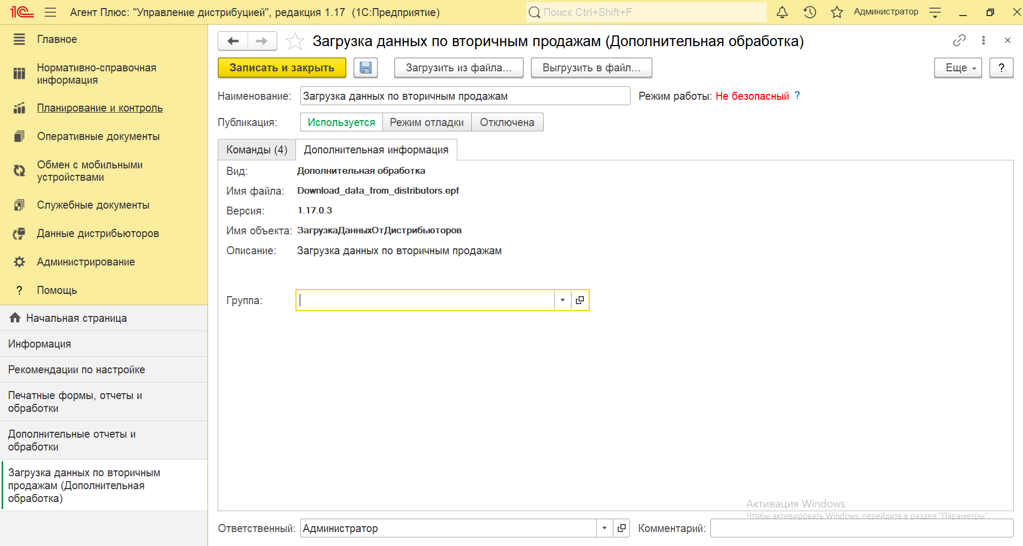This screenshot has width=1023, height=546.
Task: Open Рекомендации по настройке panel item
Action: pyautogui.click(x=104, y=370)
